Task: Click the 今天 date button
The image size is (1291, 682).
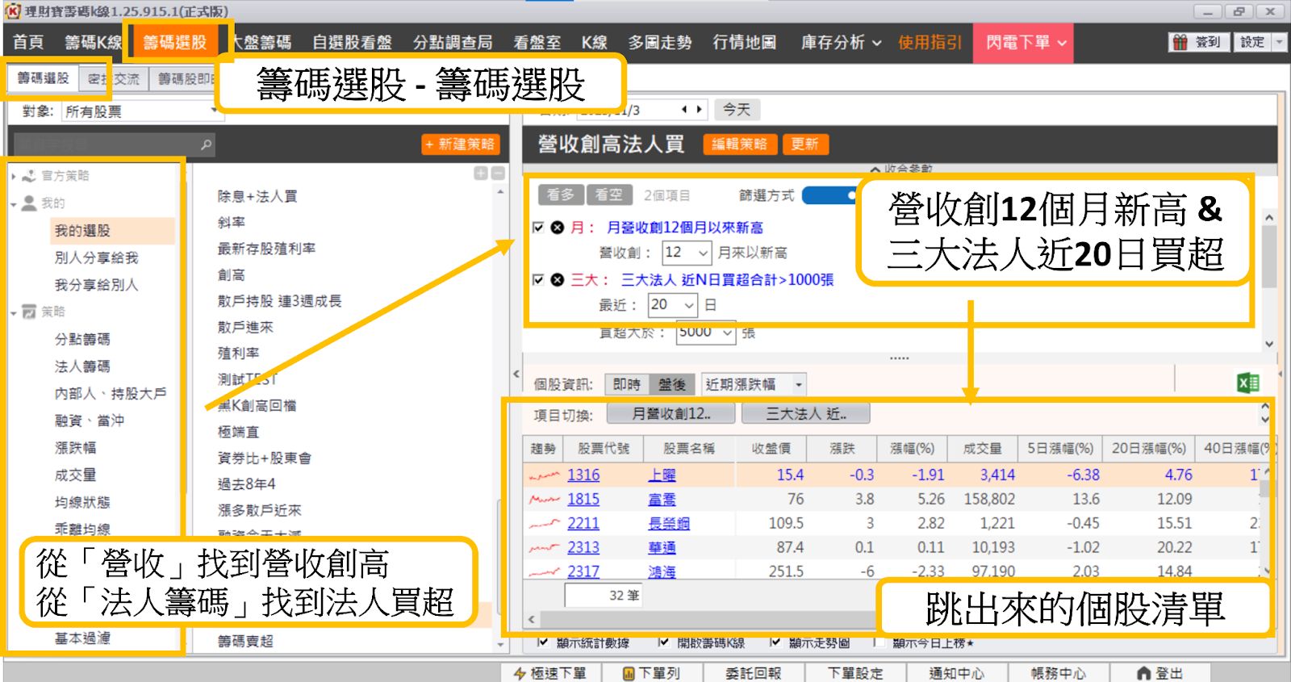Action: 736,109
